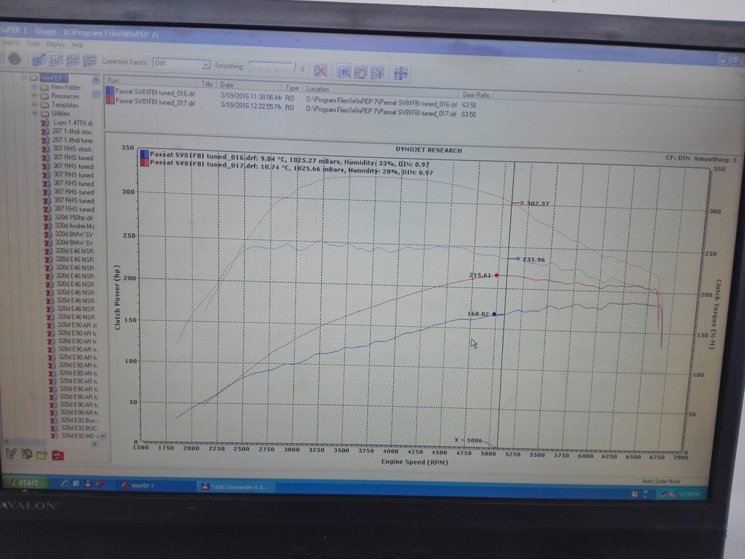Select the WinPEP 7 root folder in tree
745x559 pixels.
[x=54, y=78]
